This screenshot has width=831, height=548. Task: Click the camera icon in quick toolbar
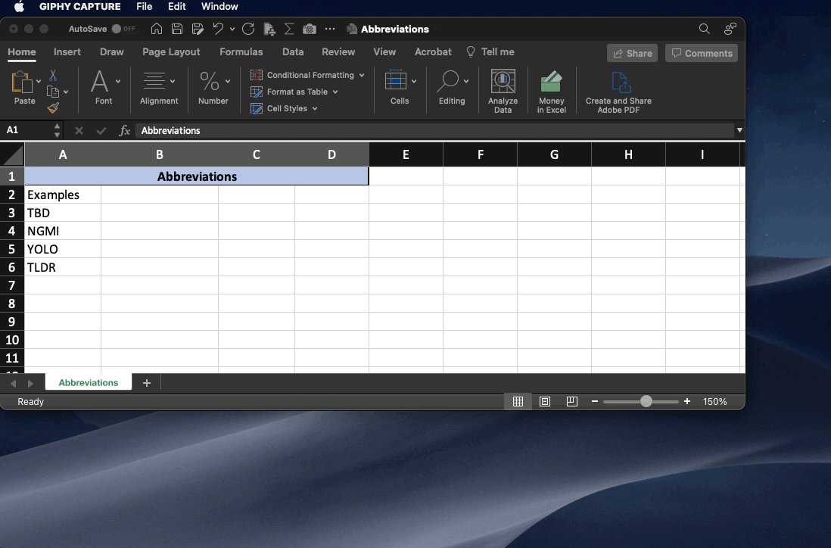click(310, 29)
